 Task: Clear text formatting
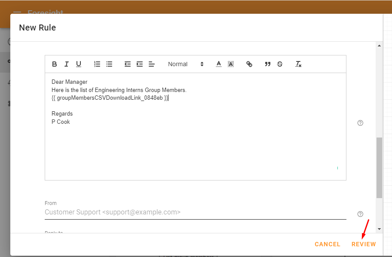click(298, 64)
